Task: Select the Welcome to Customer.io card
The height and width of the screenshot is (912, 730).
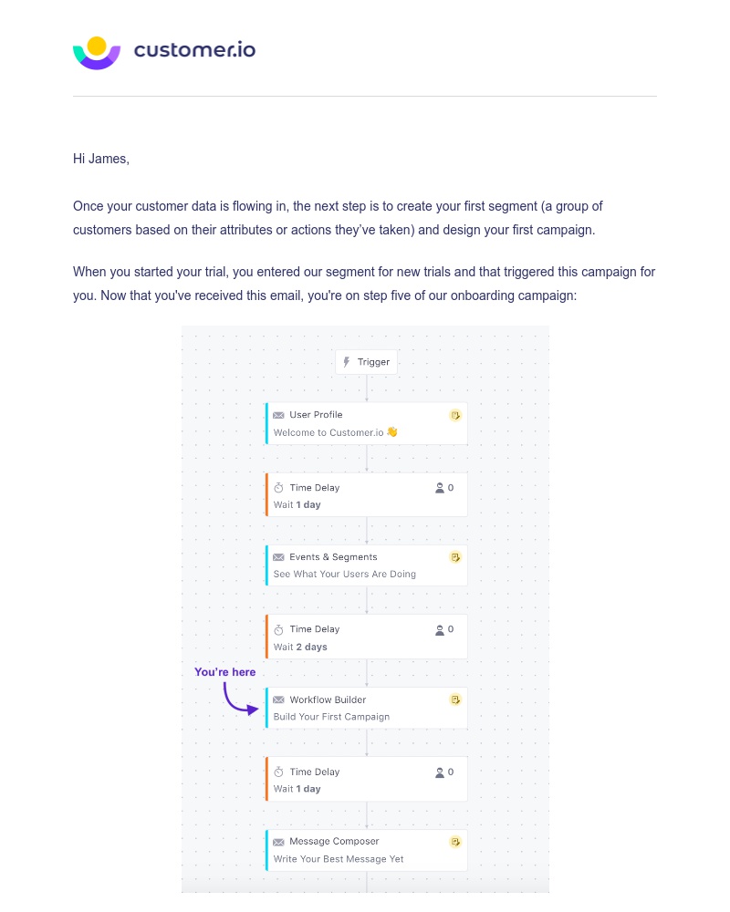Action: pos(365,422)
